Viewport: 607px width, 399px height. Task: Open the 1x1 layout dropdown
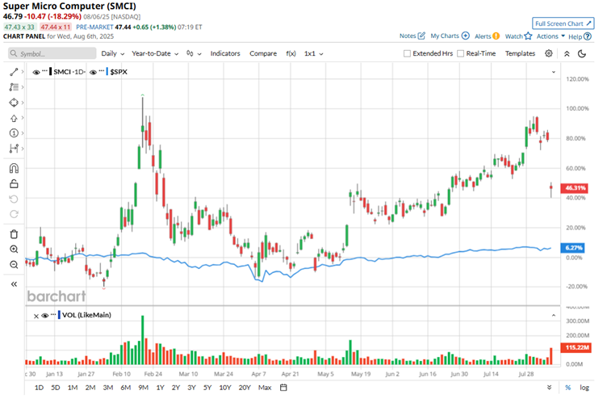[x=313, y=53]
